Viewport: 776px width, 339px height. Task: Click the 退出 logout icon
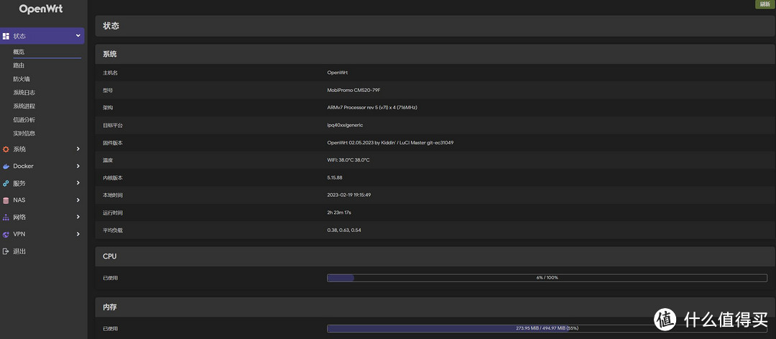(6, 251)
